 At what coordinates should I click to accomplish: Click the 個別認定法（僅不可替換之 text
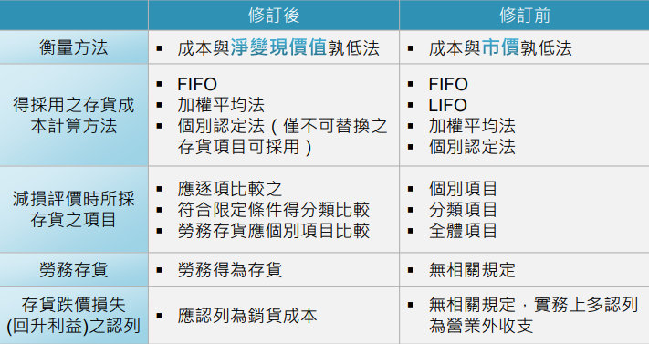282,126
